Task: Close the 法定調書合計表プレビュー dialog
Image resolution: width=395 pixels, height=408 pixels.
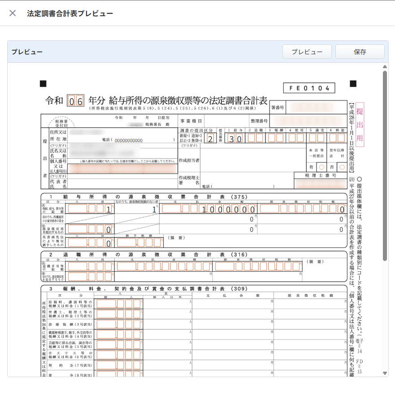Action: (13, 13)
